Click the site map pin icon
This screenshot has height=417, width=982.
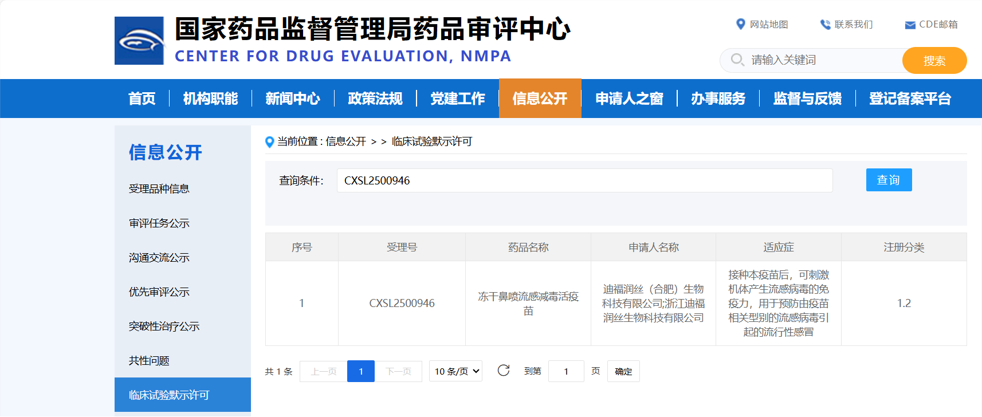[x=740, y=24]
